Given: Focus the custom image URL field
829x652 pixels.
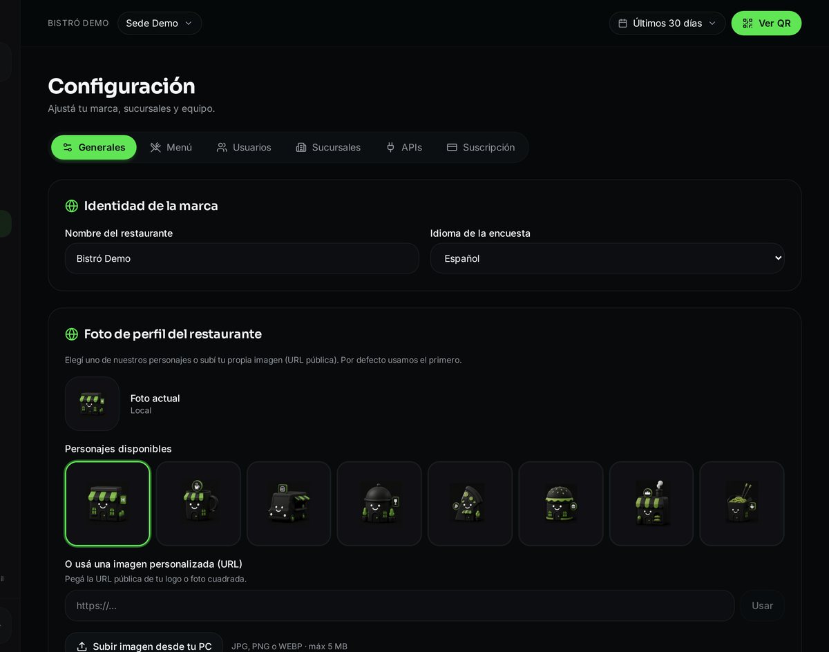Looking at the screenshot, I should pyautogui.click(x=399, y=606).
